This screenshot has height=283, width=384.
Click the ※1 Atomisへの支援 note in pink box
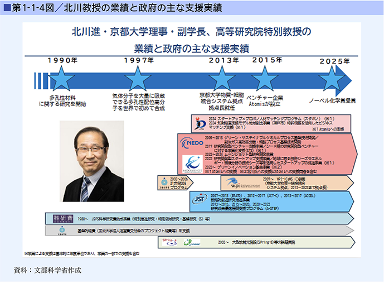[x=328, y=129]
